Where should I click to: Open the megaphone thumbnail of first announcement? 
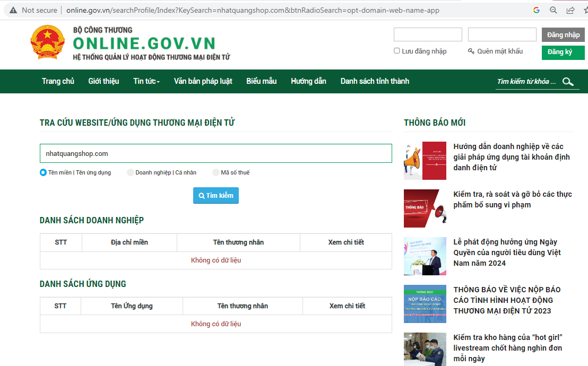tap(425, 161)
